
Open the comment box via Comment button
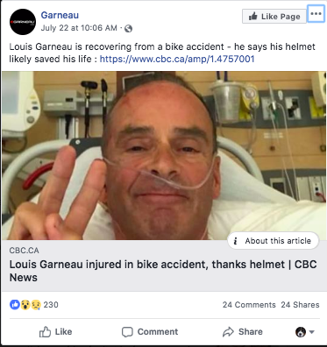tap(150, 332)
